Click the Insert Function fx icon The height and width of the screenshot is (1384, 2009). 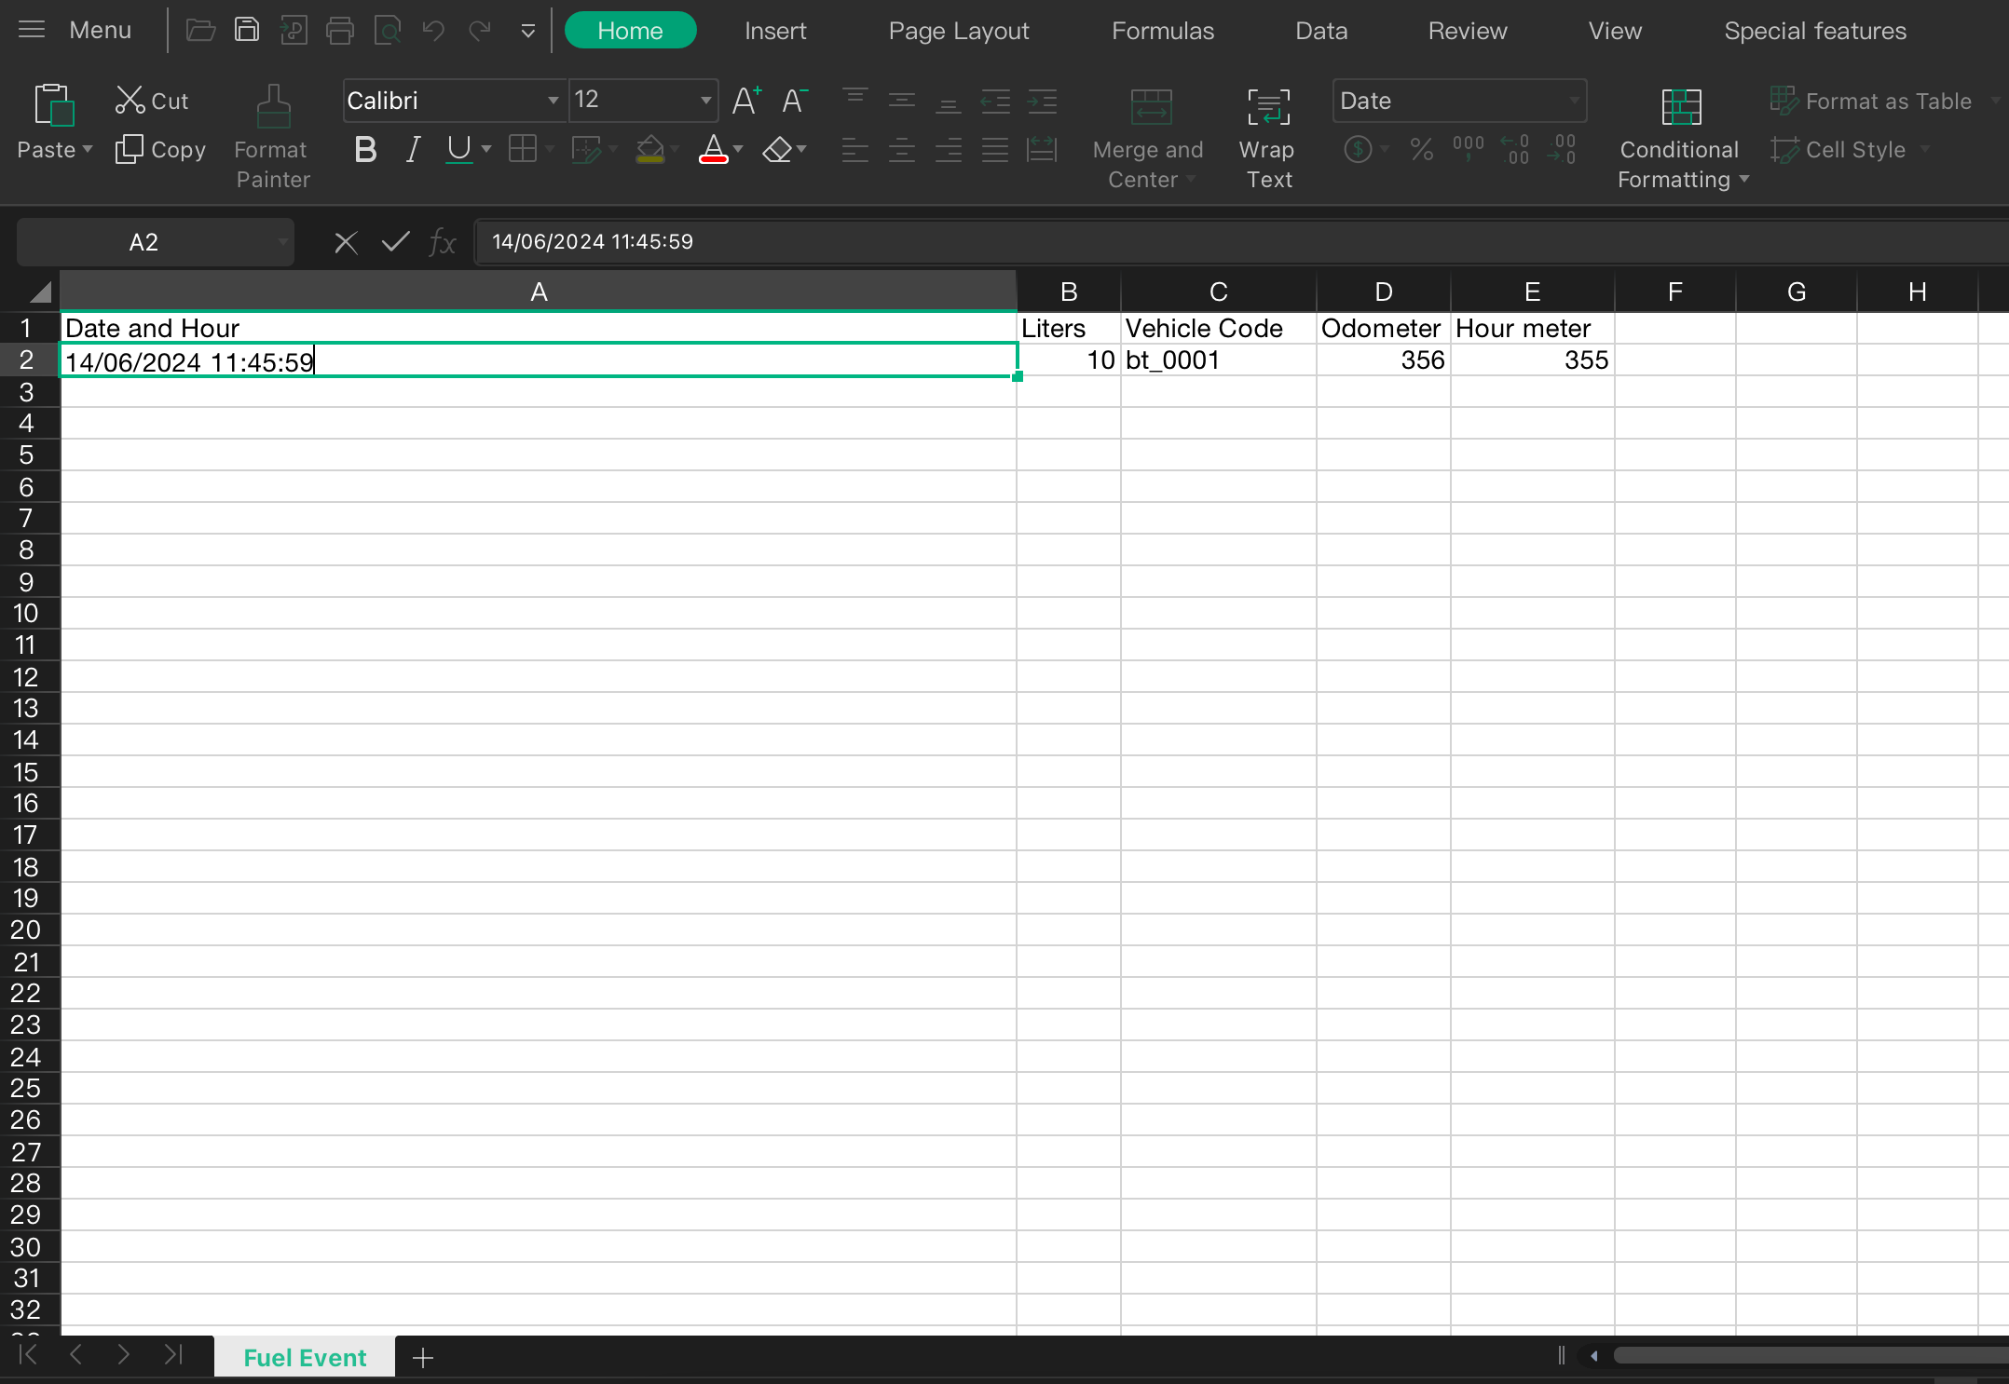coord(442,243)
